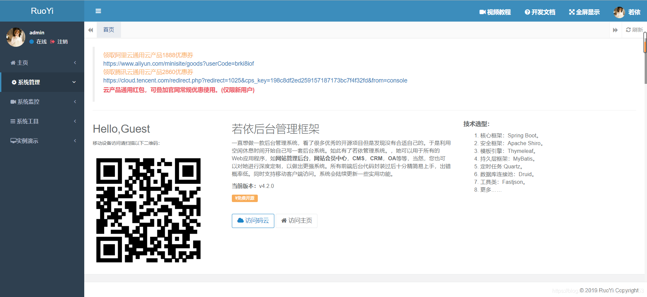Click the desktop icon beside 实例演示
The width and height of the screenshot is (647, 297).
[13, 141]
